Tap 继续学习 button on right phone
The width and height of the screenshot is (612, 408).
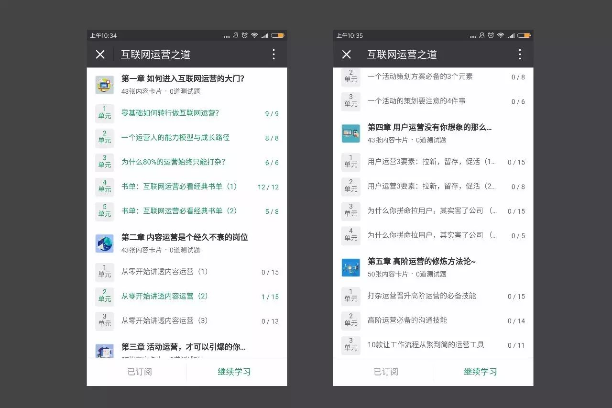[x=481, y=372]
